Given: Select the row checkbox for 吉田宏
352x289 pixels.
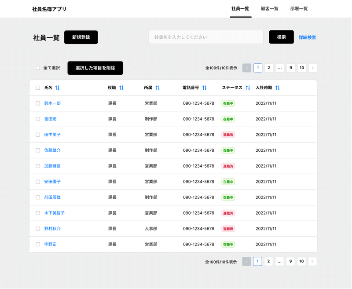Looking at the screenshot, I should [x=38, y=119].
